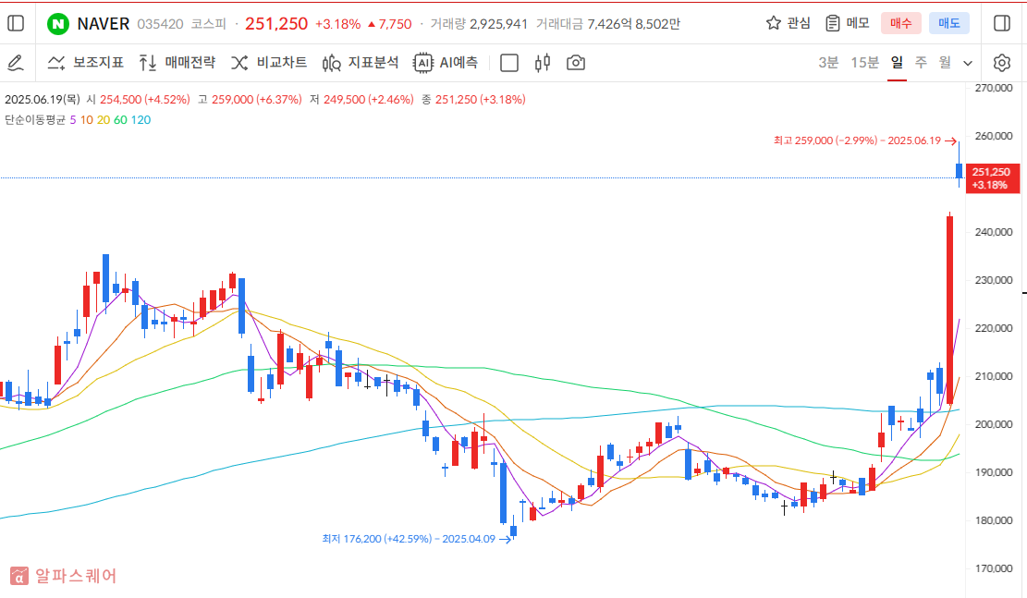Add NAVER to watchlist with star icon
The height and width of the screenshot is (598, 1027).
point(774,24)
